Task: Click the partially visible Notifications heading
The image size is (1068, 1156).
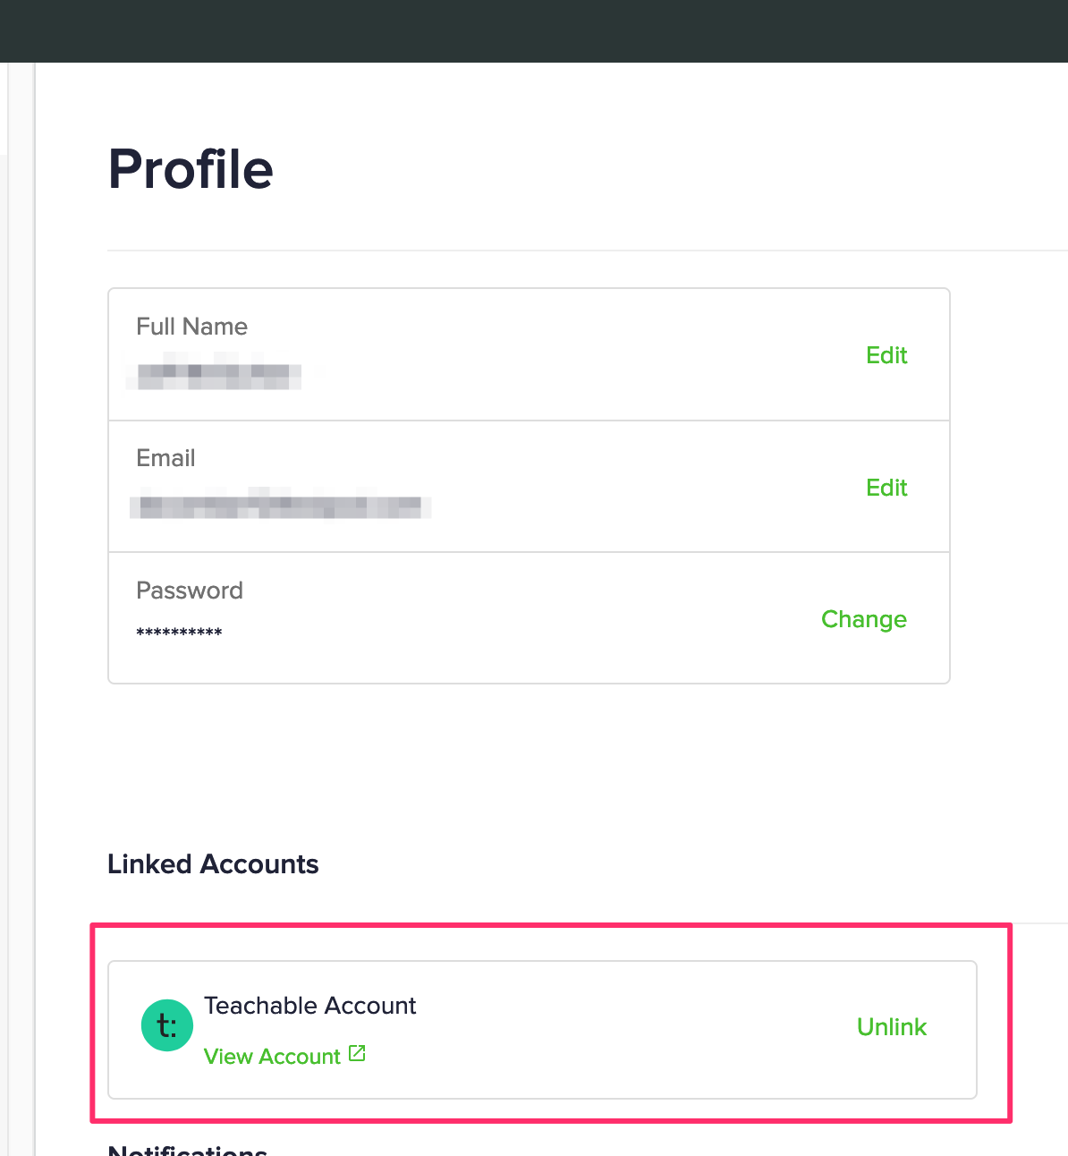Action: (188, 1149)
